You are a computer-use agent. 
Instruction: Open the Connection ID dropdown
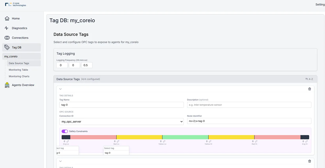pos(122,121)
